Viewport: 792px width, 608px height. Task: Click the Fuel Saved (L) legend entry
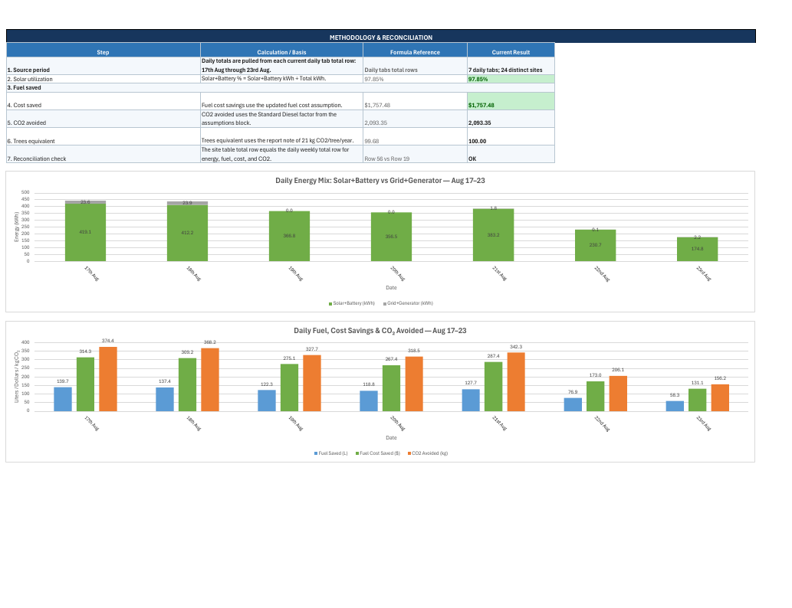tap(331, 453)
